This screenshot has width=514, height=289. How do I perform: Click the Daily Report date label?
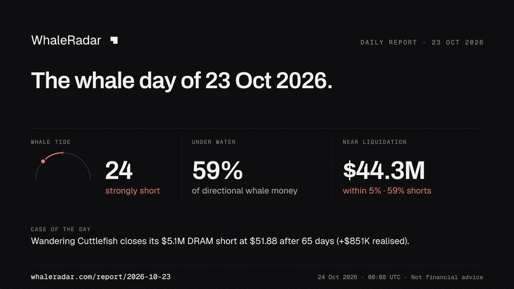click(422, 42)
